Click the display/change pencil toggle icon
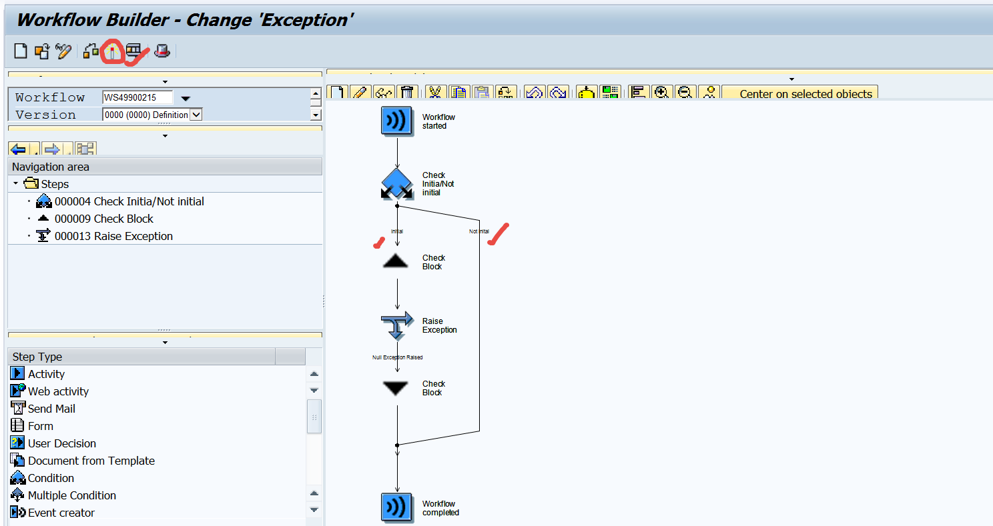This screenshot has height=526, width=993. [361, 93]
